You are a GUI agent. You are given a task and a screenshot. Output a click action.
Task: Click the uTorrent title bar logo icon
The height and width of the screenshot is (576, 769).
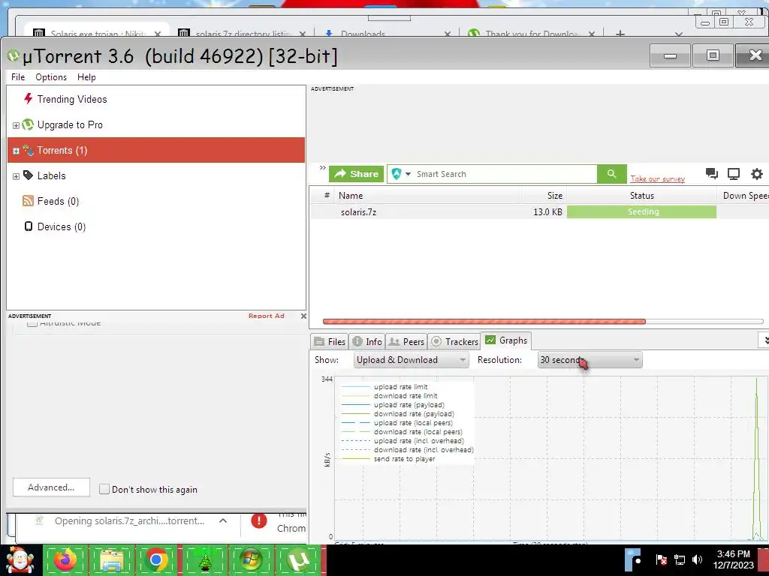pyautogui.click(x=14, y=56)
